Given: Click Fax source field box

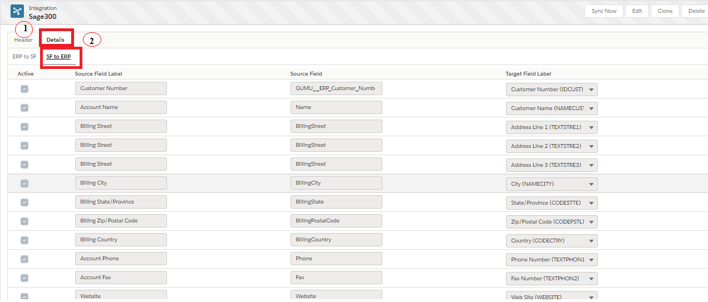Looking at the screenshot, I should coord(336,278).
